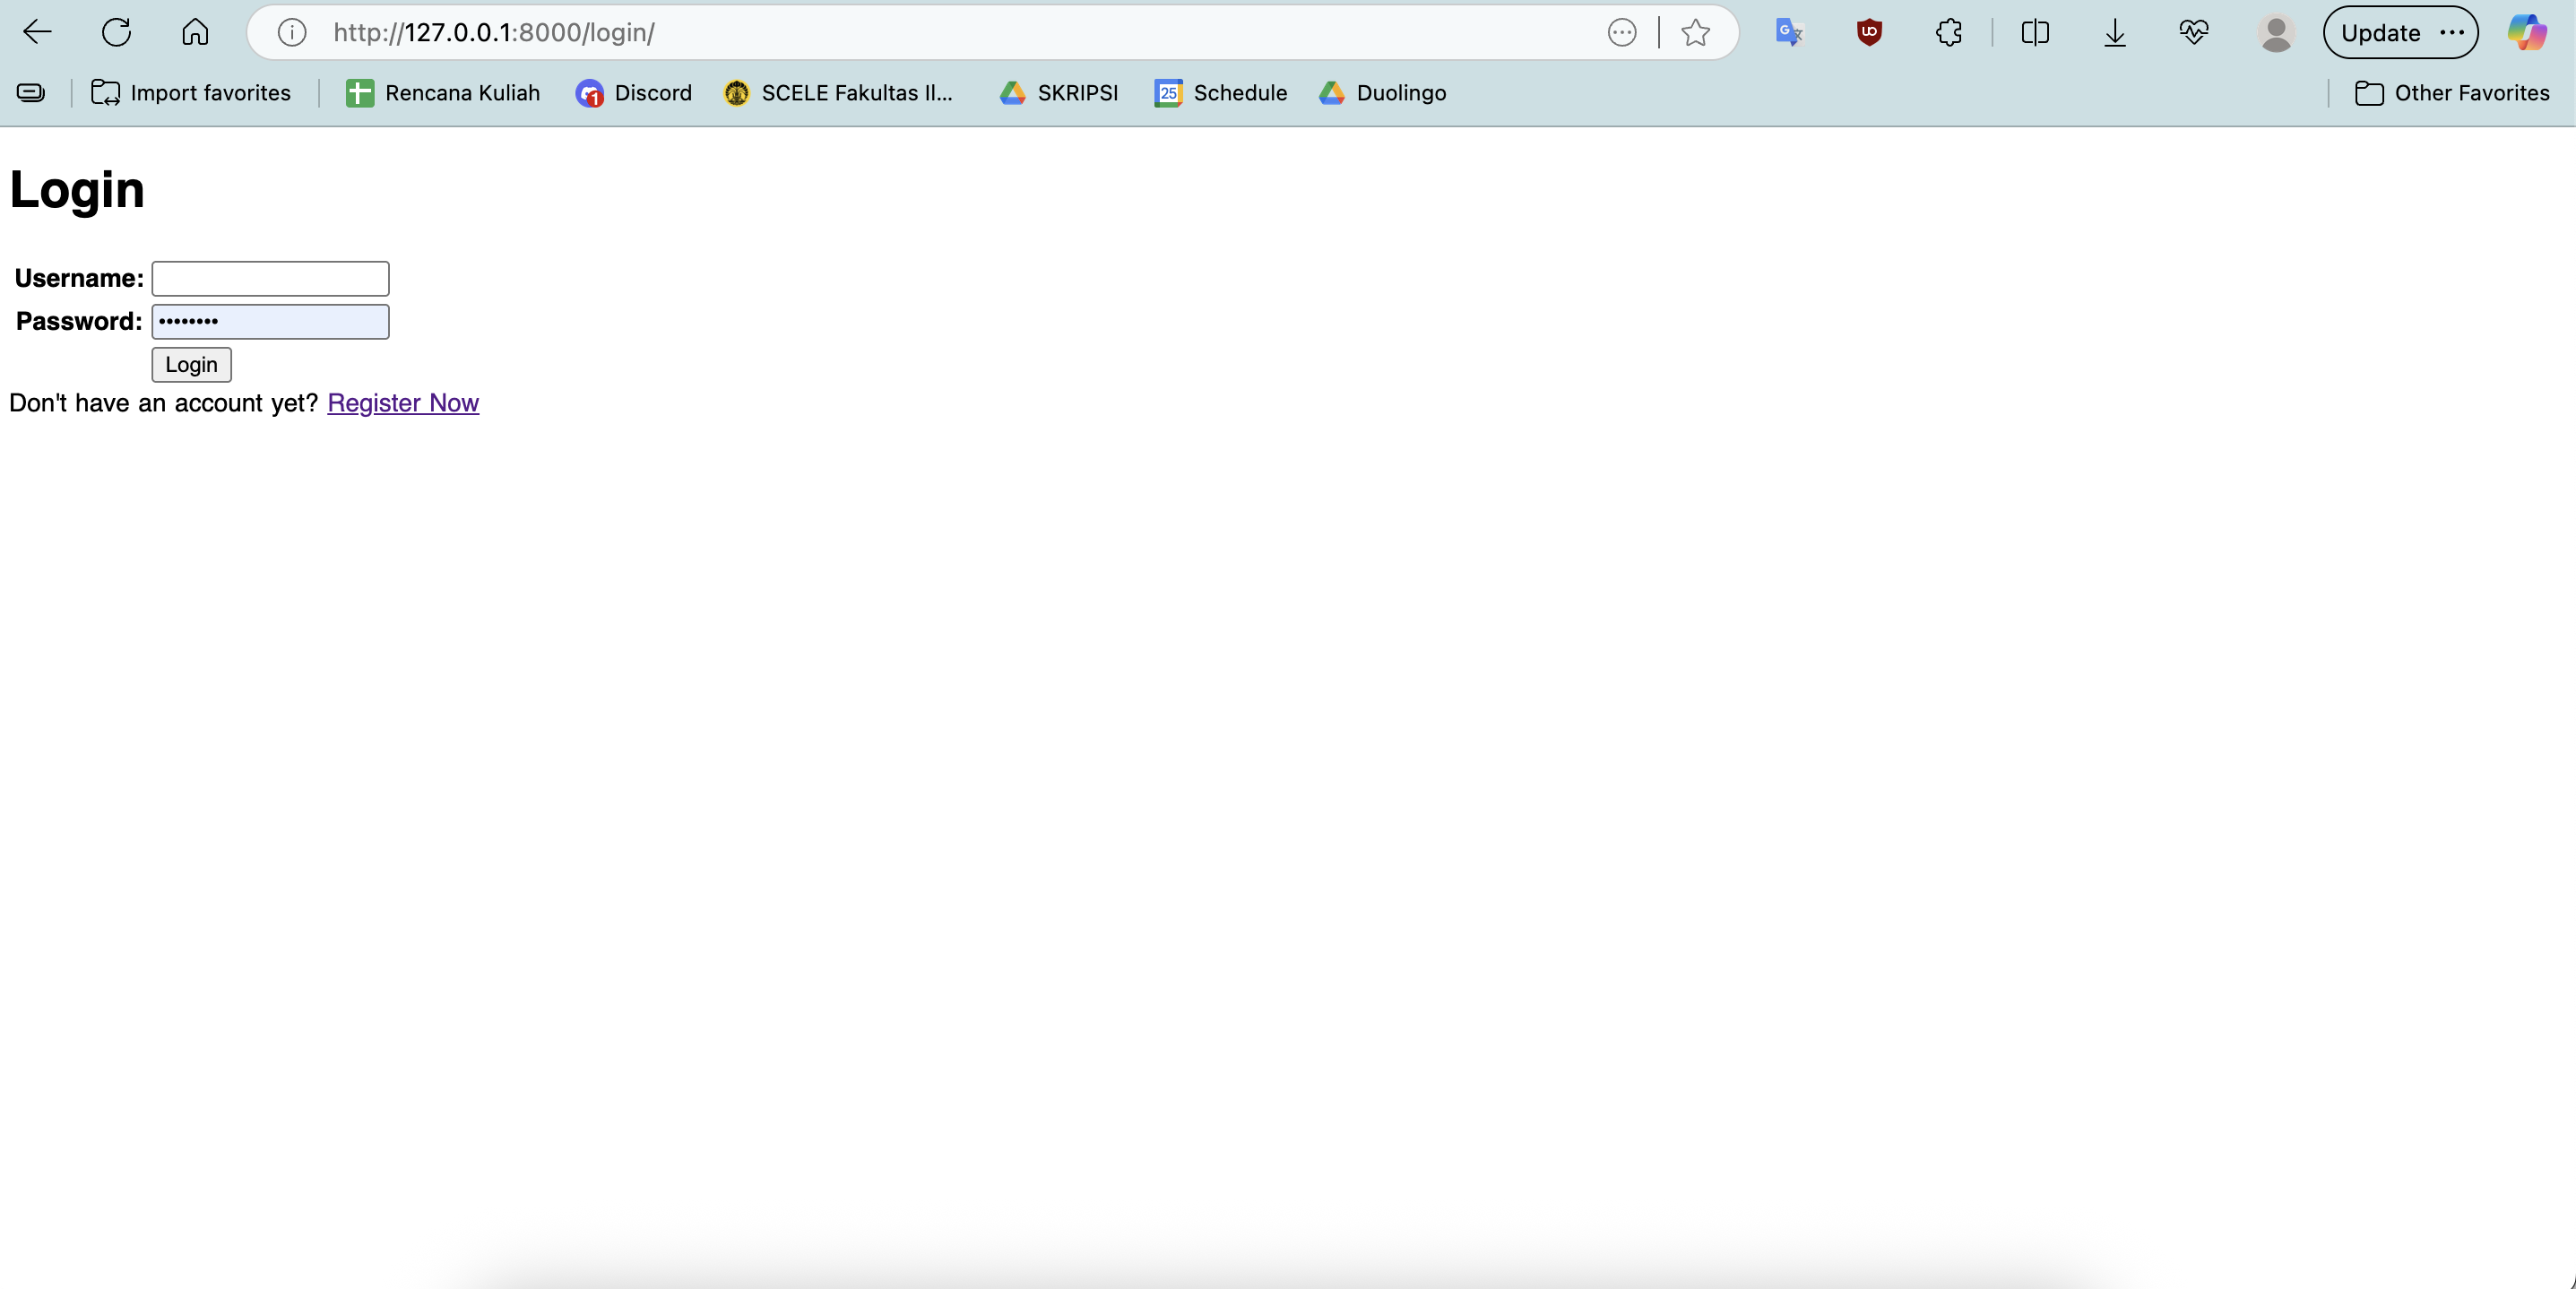This screenshot has height=1289, width=2576.
Task: Open the Downloads panel
Action: (2114, 33)
